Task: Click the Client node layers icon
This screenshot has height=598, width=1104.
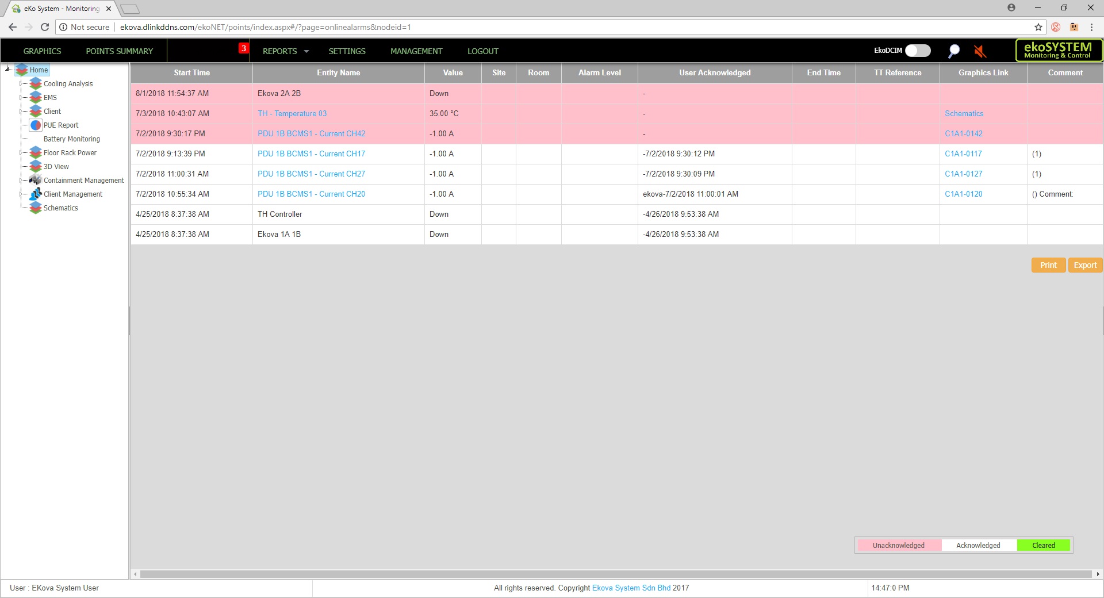Action: pos(36,111)
